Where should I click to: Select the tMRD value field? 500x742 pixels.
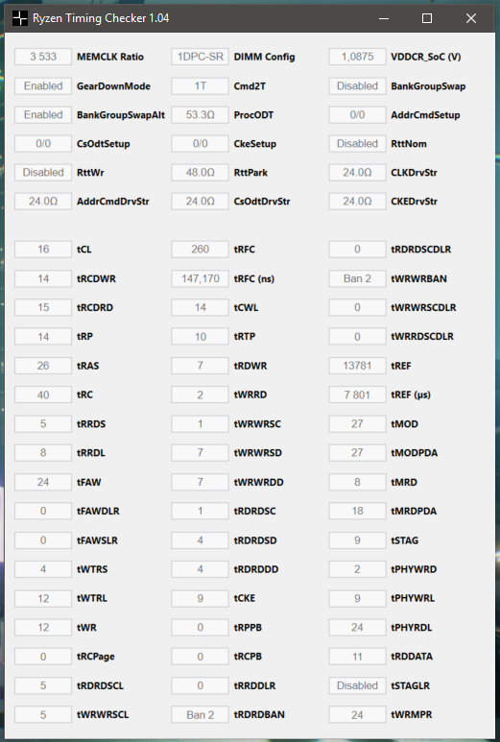point(357,482)
